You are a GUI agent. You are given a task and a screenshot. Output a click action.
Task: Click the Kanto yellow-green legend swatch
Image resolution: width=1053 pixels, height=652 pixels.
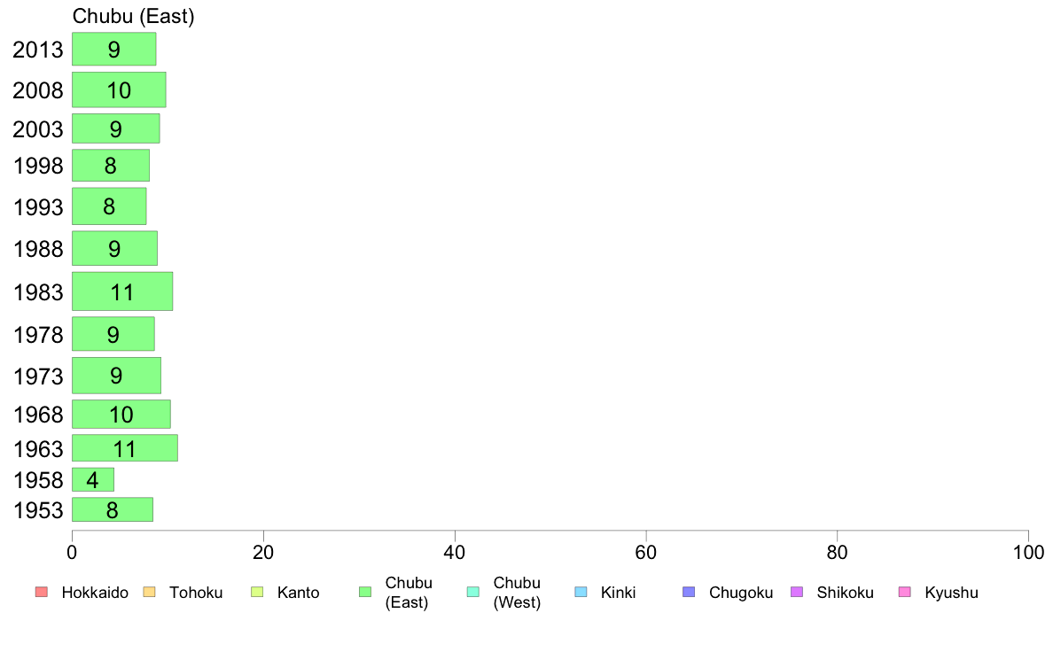[x=257, y=593]
